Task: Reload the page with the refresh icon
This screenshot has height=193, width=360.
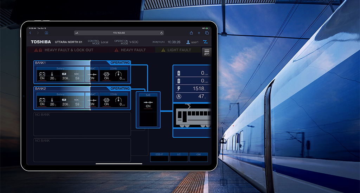Action: (161, 33)
